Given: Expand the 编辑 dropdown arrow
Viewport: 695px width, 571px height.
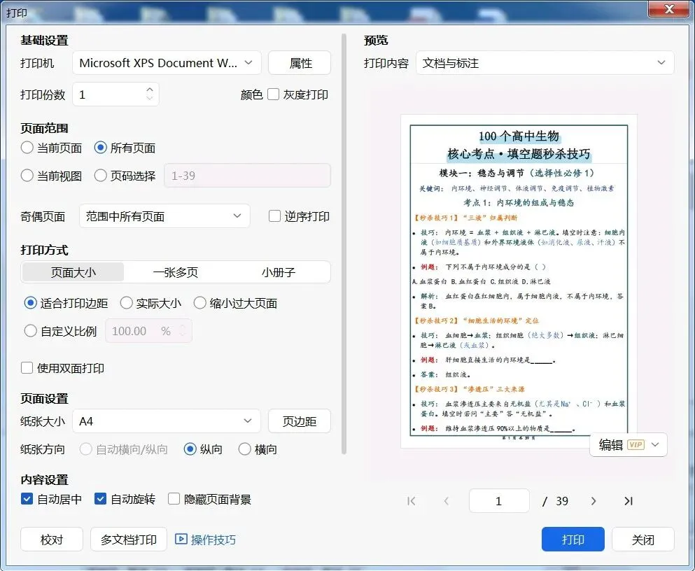Looking at the screenshot, I should coord(655,445).
